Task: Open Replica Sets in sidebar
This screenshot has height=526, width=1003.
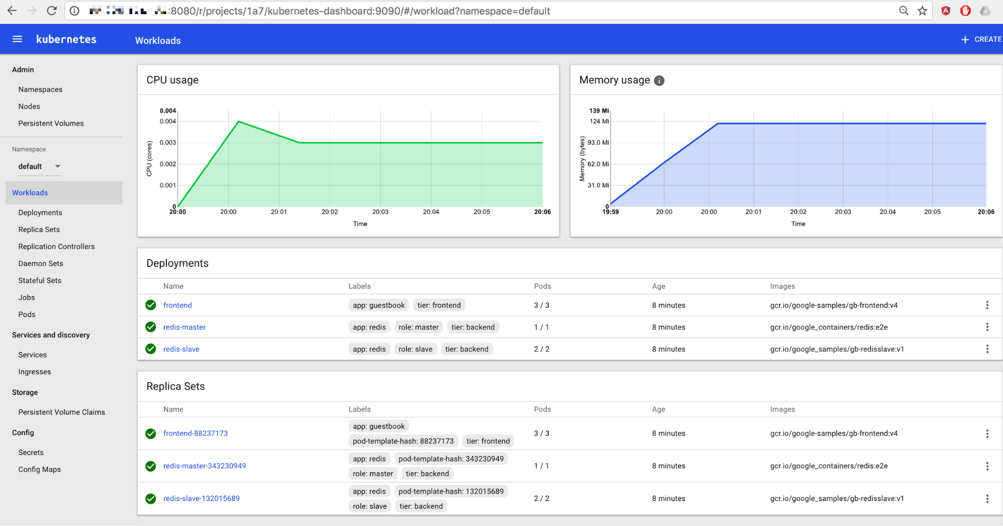Action: [x=39, y=229]
